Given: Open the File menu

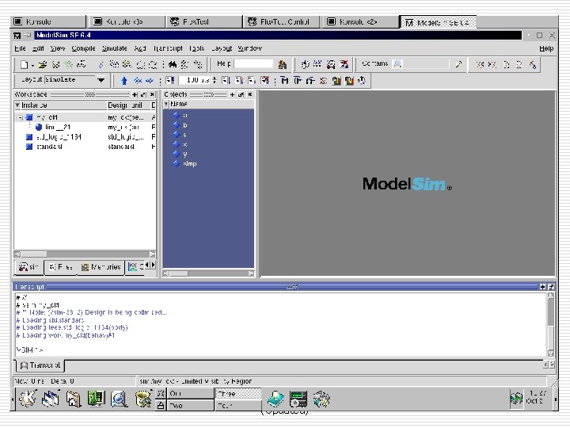Looking at the screenshot, I should [x=20, y=48].
